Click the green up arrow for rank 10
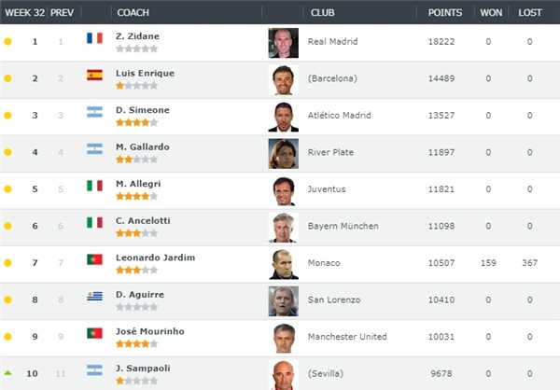This screenshot has height=390, width=560. (x=7, y=373)
